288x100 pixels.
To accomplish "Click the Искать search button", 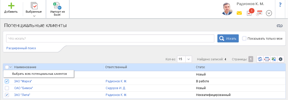I will (x=228, y=38).
